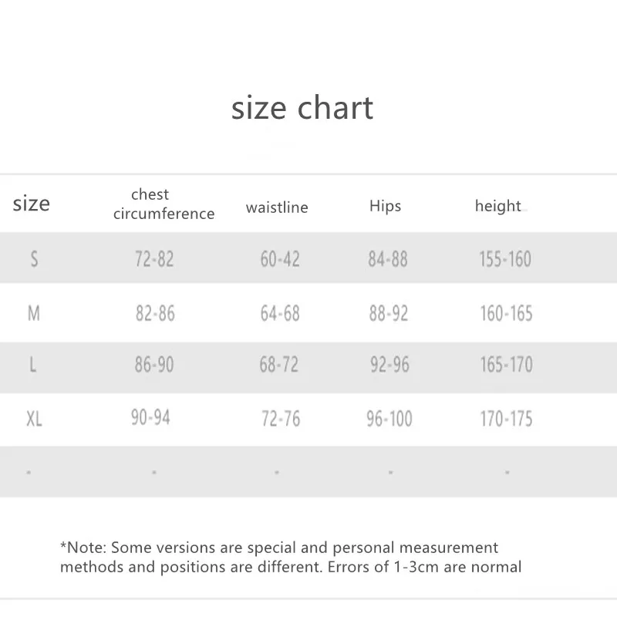This screenshot has height=617, width=617.
Task: Click the 88-92 hips value for M
Action: [x=388, y=313]
